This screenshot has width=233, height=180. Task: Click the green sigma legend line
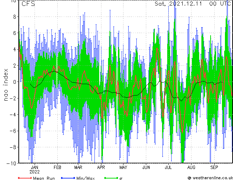tap(111, 178)
